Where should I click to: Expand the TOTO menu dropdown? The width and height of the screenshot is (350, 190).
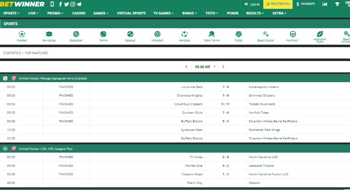point(212,13)
